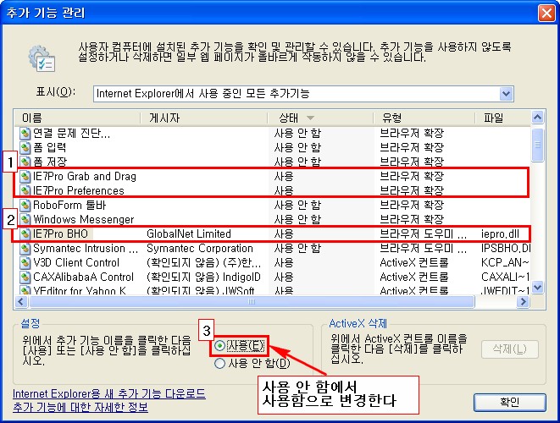Click the vertical scrollbar thumb

pyautogui.click(x=537, y=145)
